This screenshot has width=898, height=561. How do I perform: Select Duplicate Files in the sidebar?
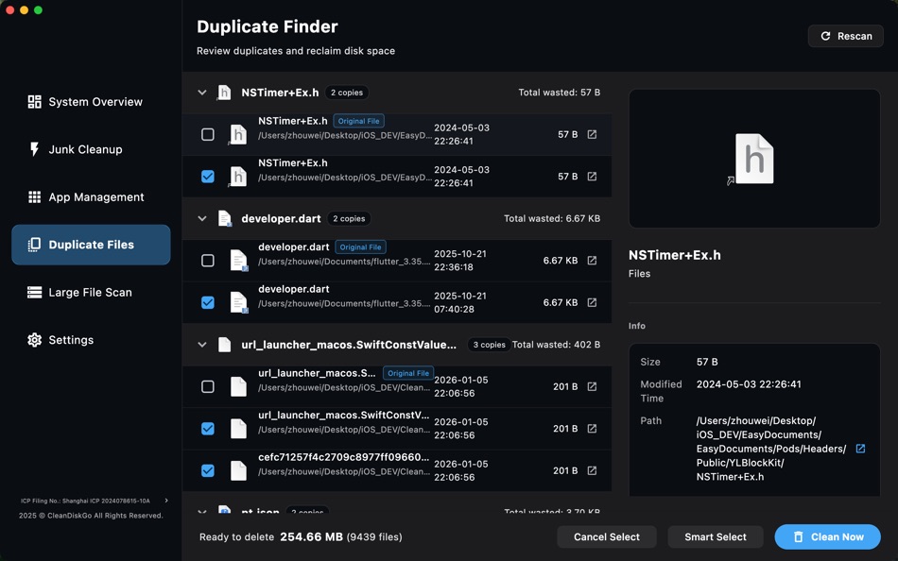coord(91,244)
